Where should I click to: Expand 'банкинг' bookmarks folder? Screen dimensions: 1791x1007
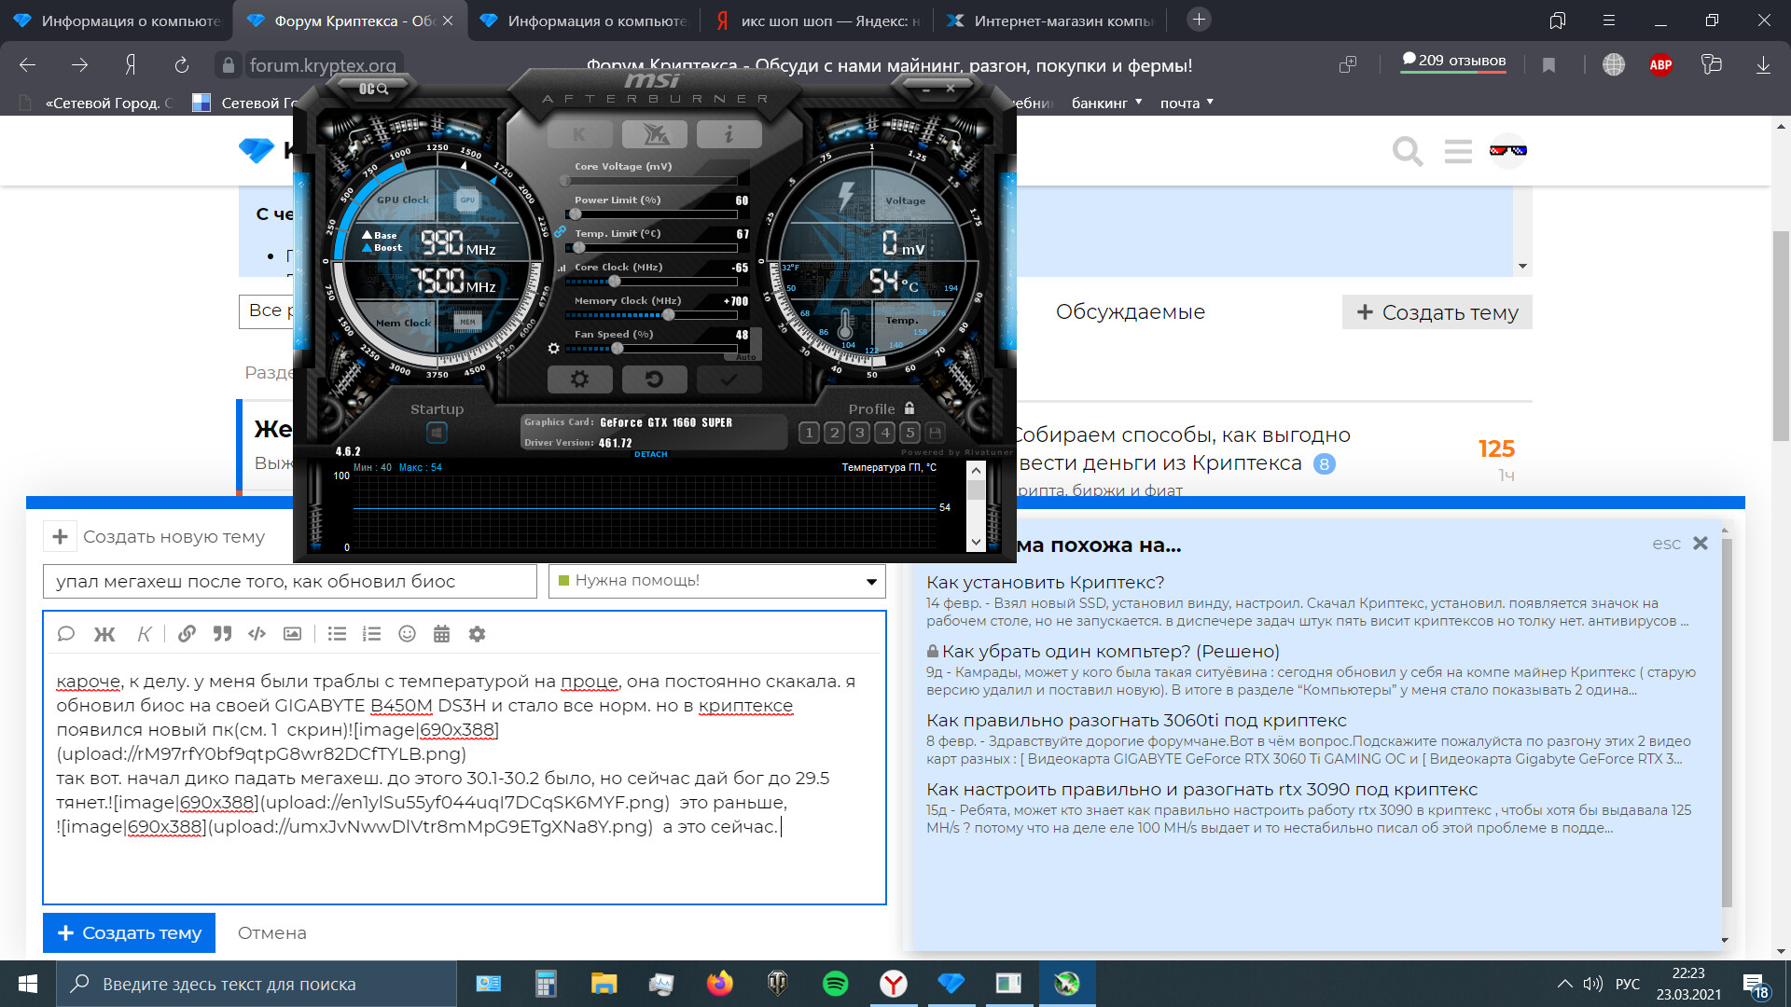coord(1106,103)
